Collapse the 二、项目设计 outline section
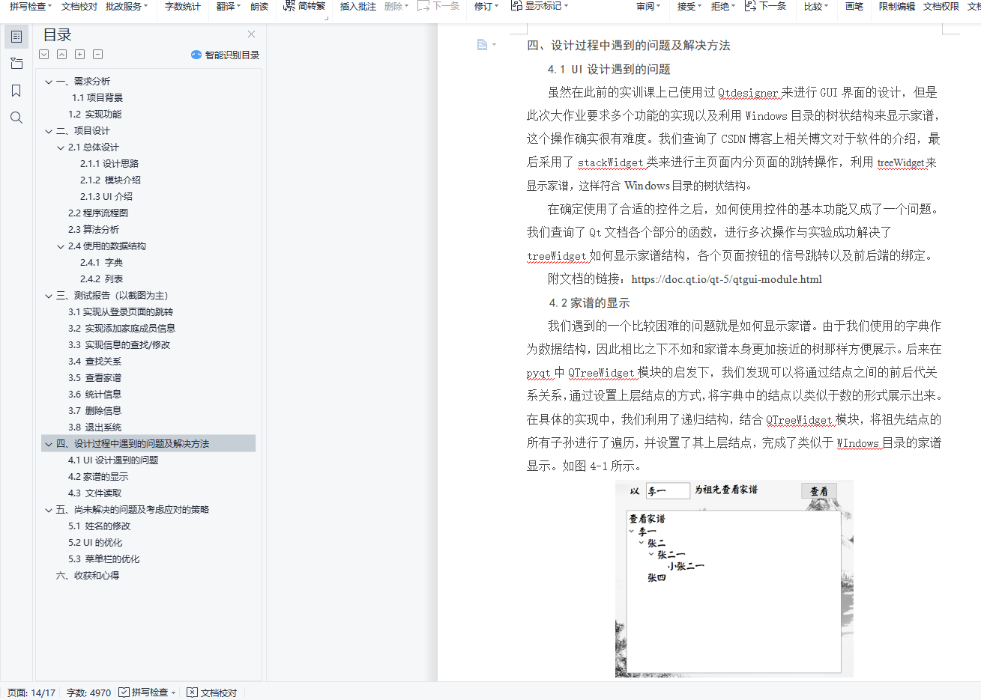The width and height of the screenshot is (981, 700). tap(49, 131)
